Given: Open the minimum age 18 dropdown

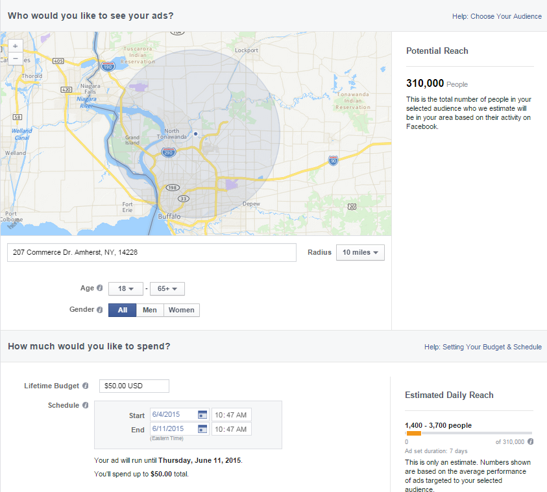Looking at the screenshot, I should pos(125,288).
